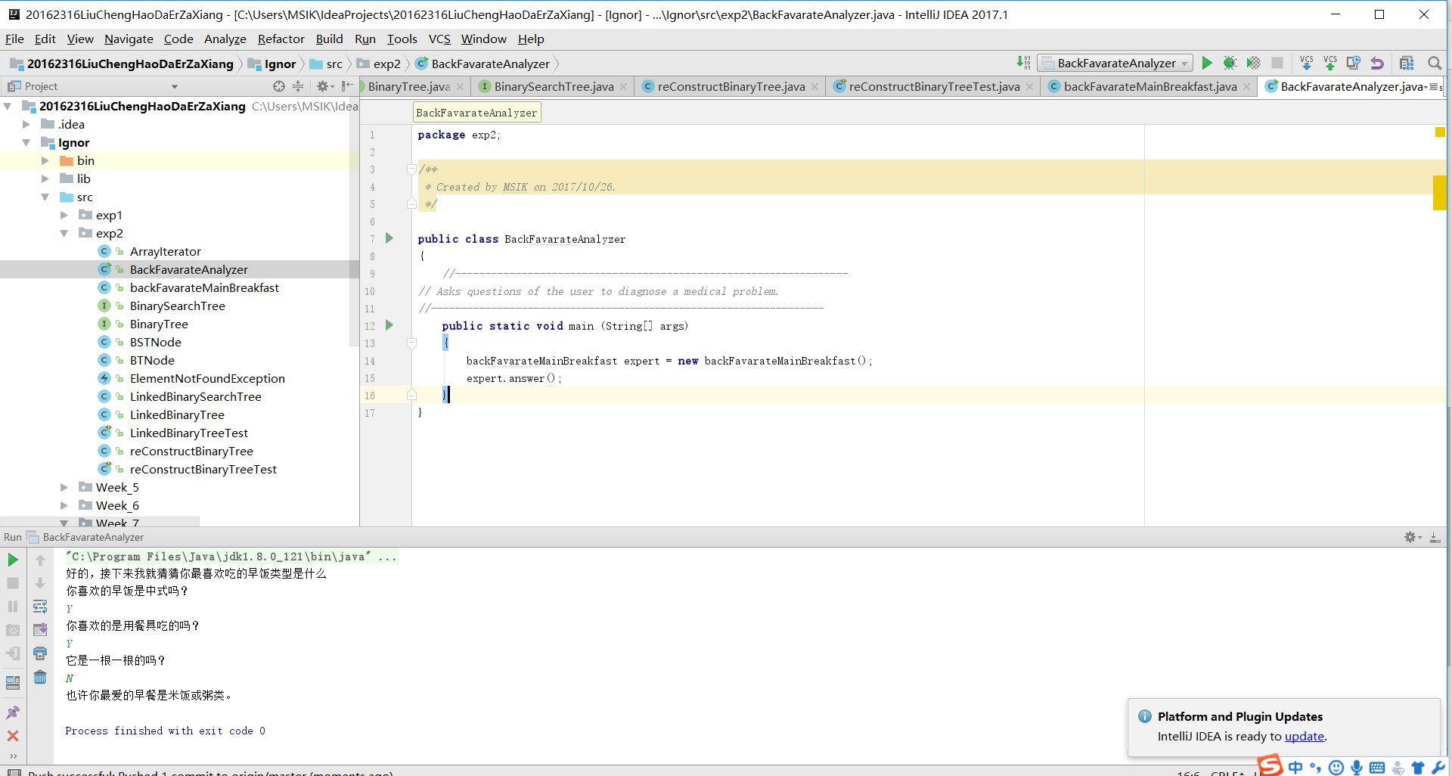
Task: Expand the bin folder
Action: point(45,160)
